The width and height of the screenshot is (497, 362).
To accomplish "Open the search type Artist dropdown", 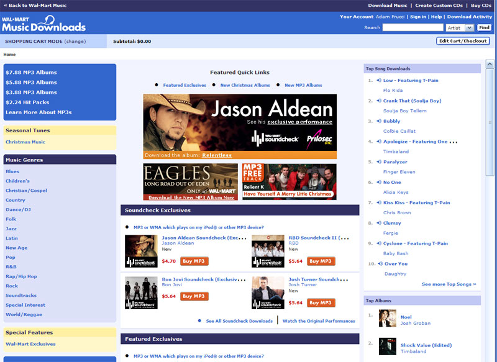I will [460, 28].
